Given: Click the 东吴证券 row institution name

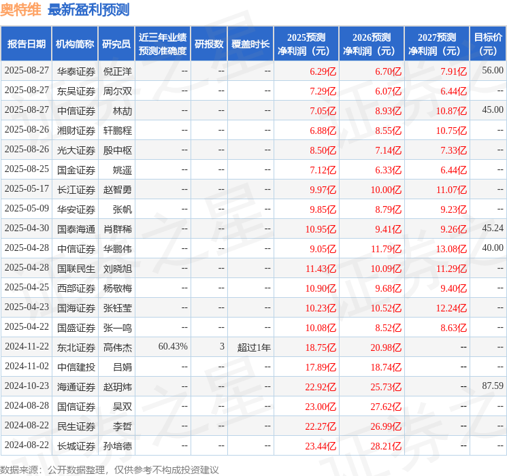Looking at the screenshot, I should [x=76, y=91].
